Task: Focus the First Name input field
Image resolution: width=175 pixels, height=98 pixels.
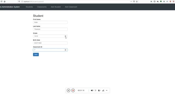Action: 50,22
